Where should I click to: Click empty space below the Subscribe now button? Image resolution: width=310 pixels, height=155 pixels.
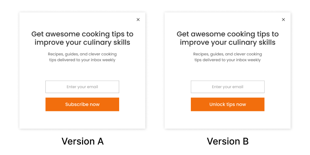82,120
